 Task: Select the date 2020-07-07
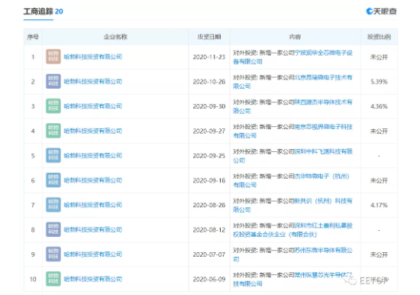tap(209, 254)
